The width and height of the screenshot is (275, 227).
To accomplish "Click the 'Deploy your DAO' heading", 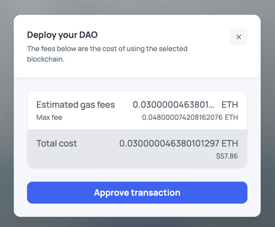I will 62,35.
